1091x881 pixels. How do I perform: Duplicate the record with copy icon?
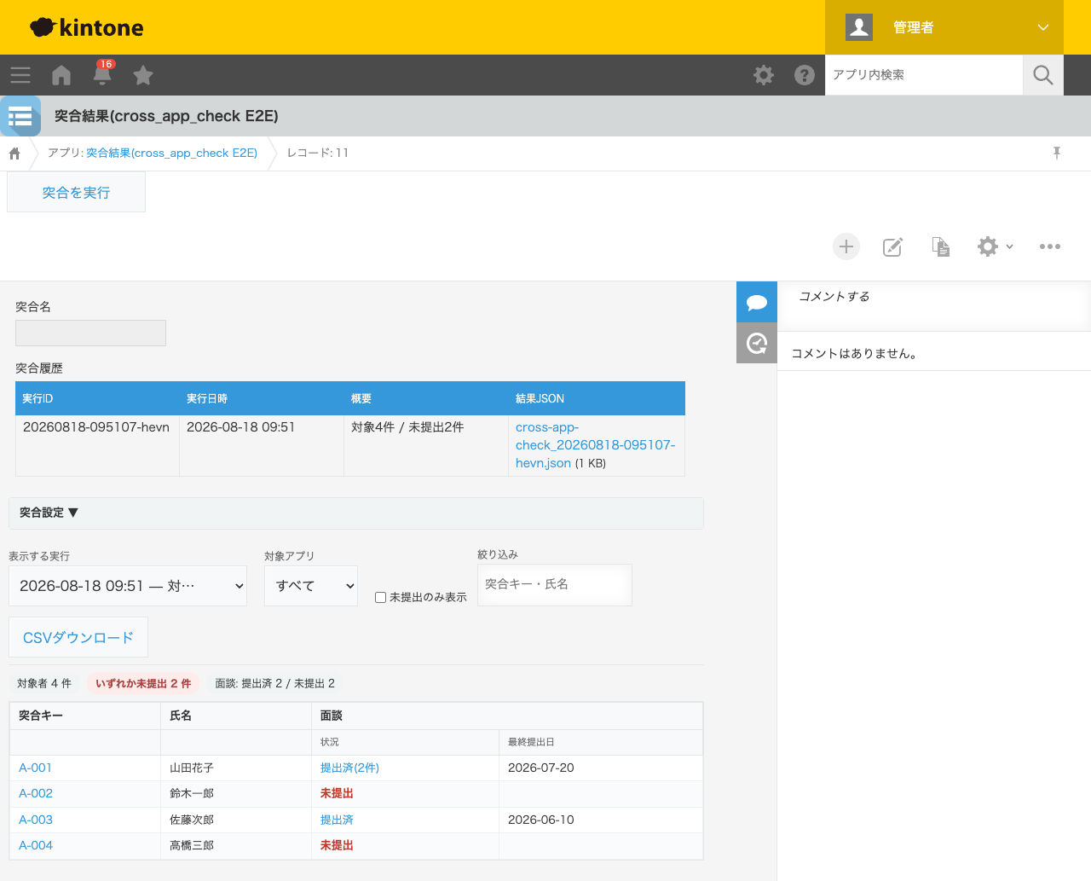(940, 246)
